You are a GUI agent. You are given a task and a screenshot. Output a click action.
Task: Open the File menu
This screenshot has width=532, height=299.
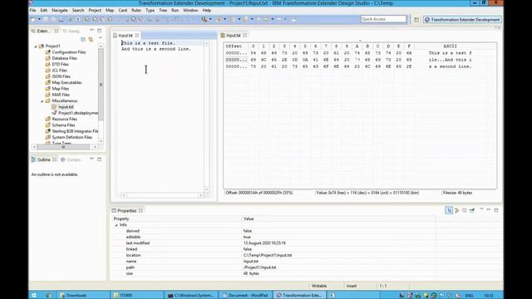coord(33,11)
